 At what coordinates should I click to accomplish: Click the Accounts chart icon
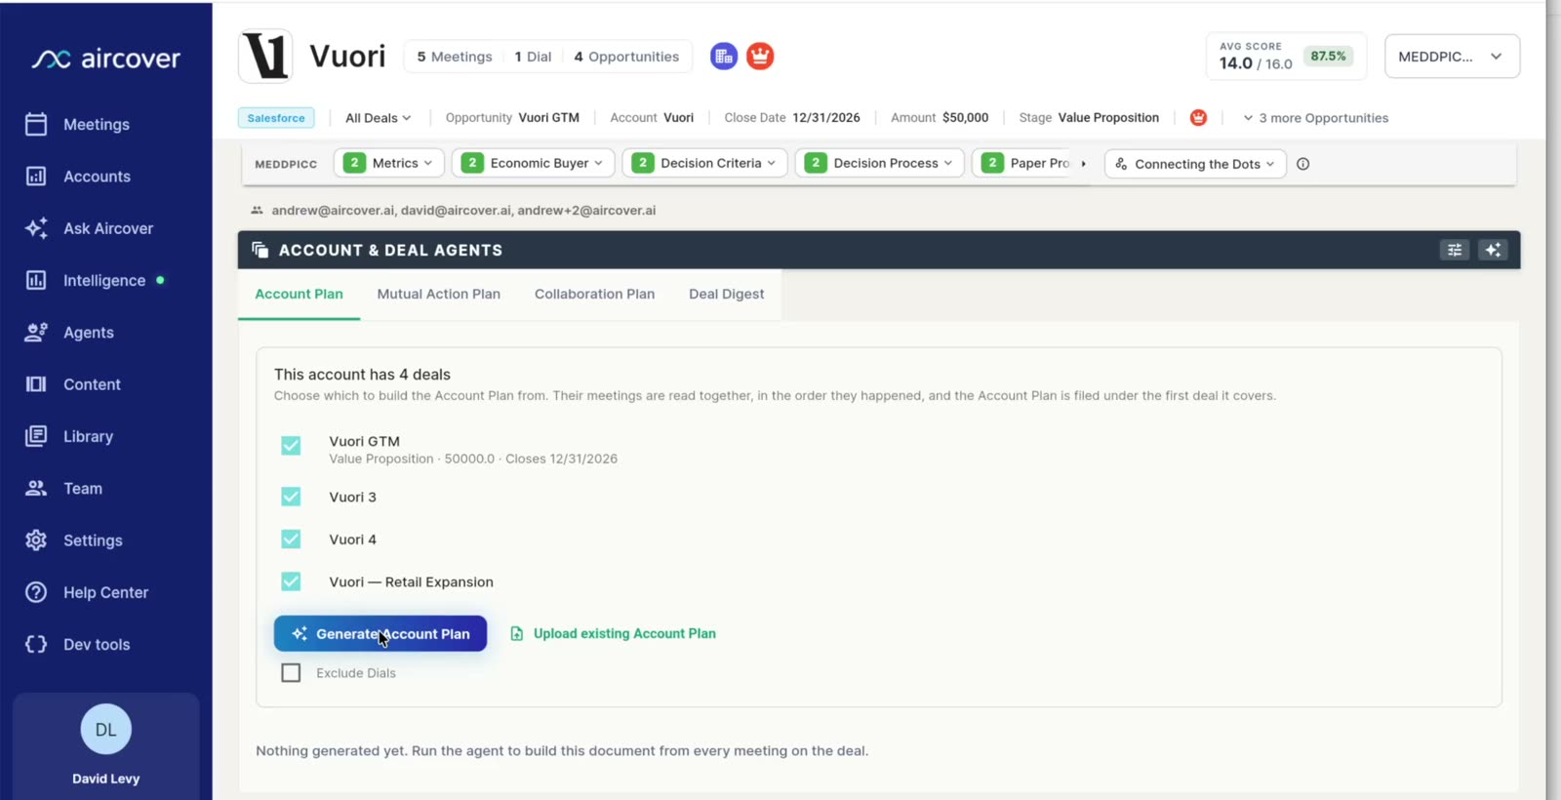(36, 177)
